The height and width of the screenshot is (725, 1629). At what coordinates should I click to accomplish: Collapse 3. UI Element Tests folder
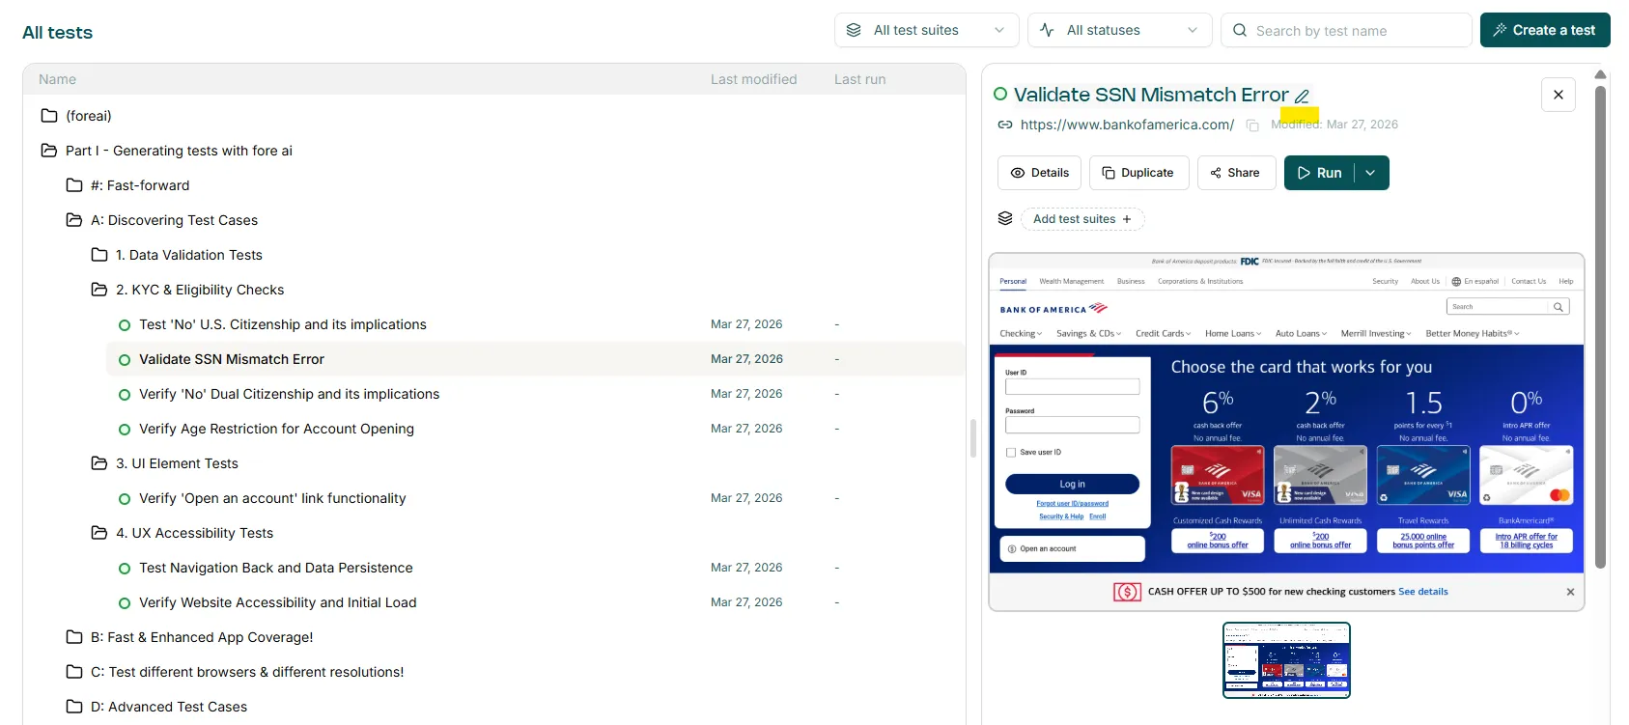177,463
